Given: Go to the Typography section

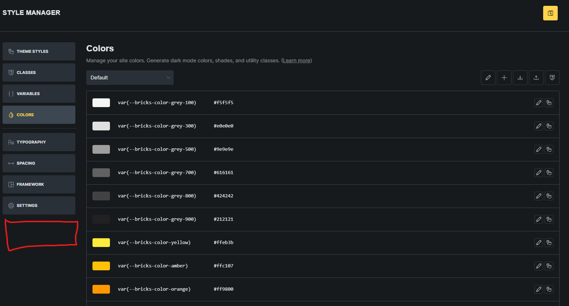Looking at the screenshot, I should click(x=39, y=142).
